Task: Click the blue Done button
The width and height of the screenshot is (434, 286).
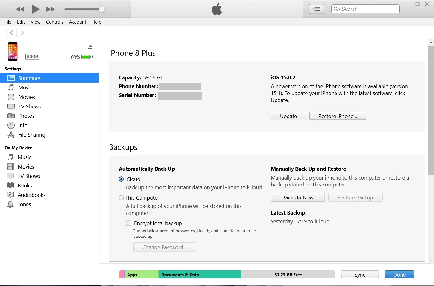Action: (x=400, y=275)
